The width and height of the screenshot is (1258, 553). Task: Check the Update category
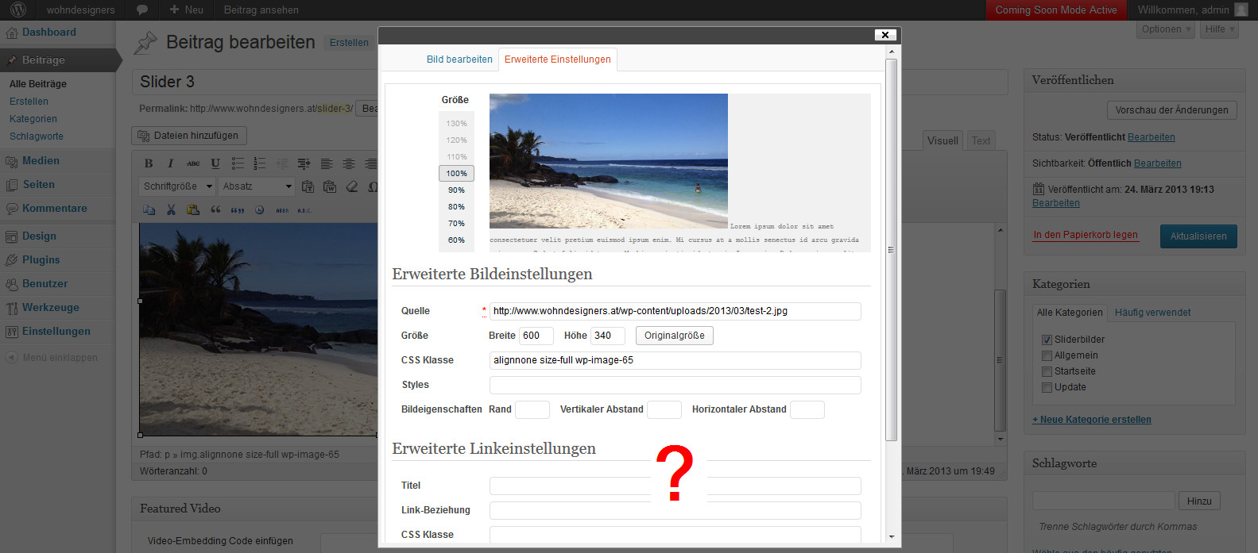[x=1047, y=387]
